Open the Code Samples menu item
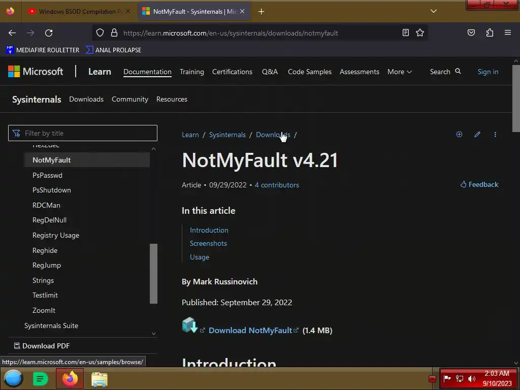Image resolution: width=520 pixels, height=390 pixels. click(x=309, y=72)
